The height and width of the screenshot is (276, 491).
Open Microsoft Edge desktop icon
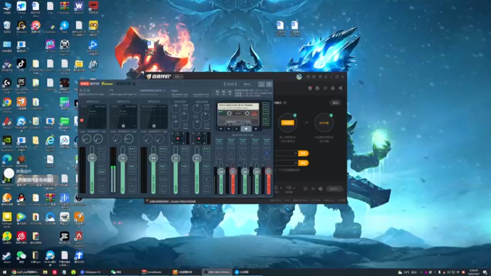7,161
